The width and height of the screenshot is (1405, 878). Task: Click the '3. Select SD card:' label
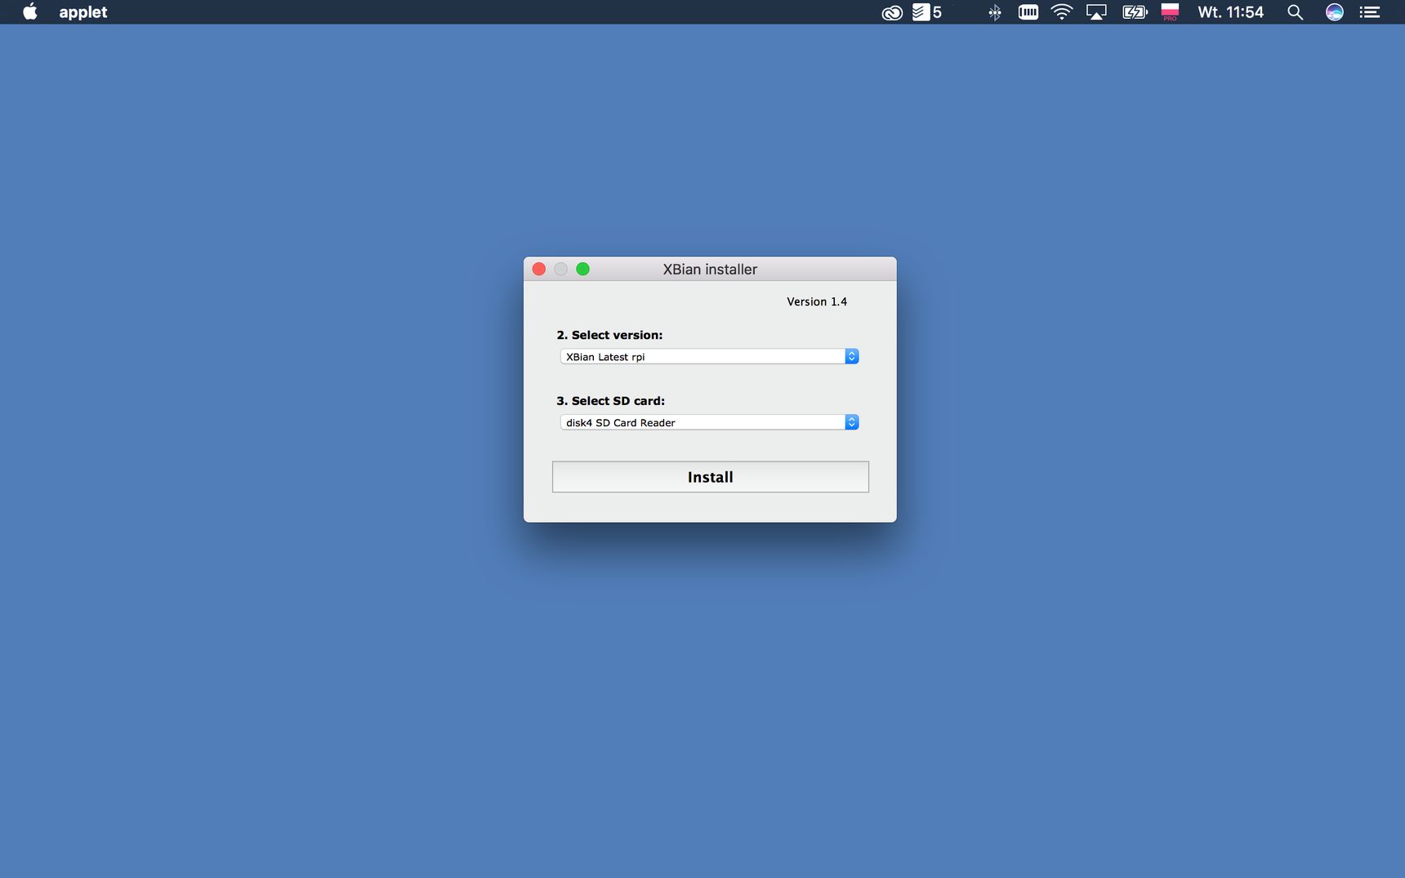pos(611,401)
